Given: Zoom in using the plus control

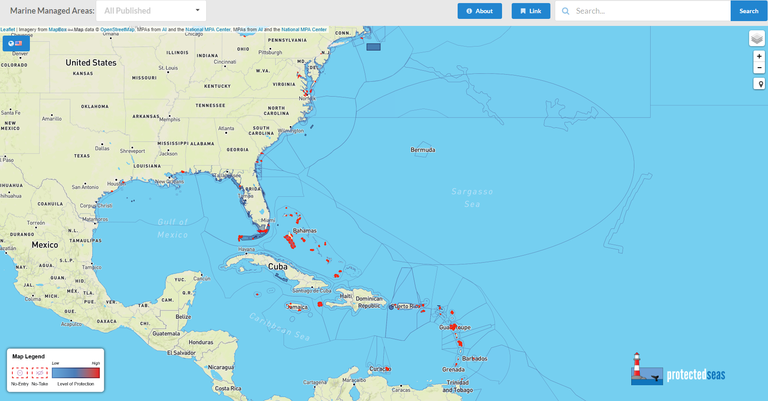Looking at the screenshot, I should click(x=759, y=56).
